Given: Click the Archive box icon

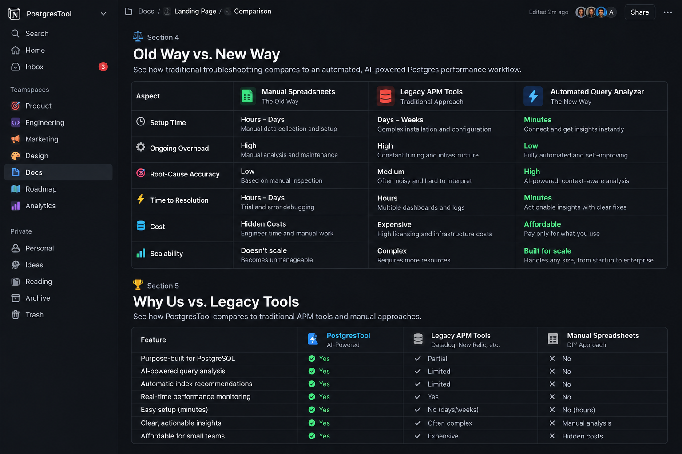Looking at the screenshot, I should pyautogui.click(x=16, y=298).
